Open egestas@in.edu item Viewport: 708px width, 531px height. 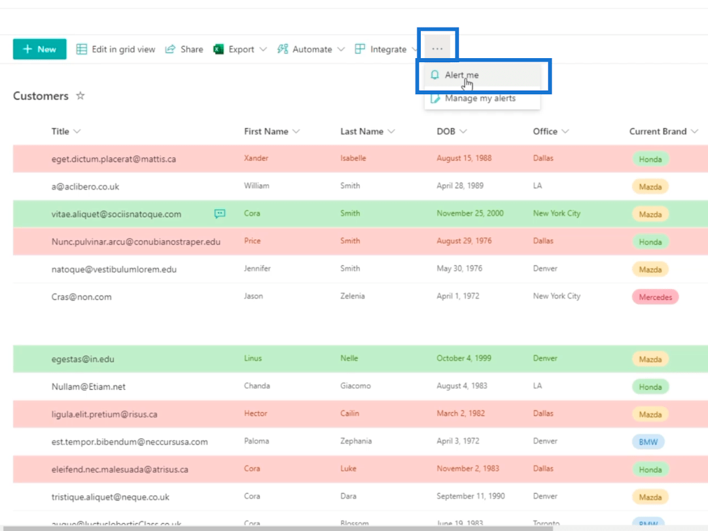click(82, 359)
